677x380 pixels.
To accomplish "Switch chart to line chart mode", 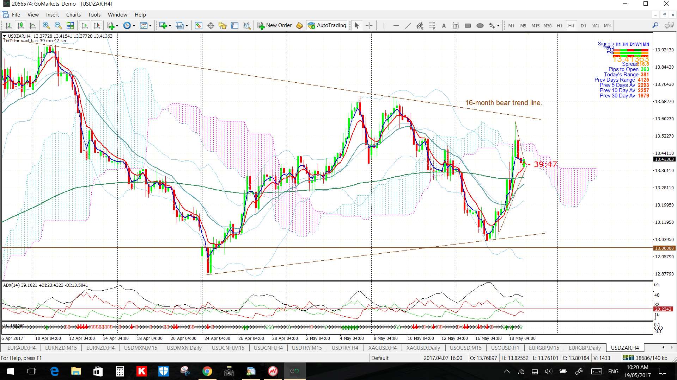I will (33, 25).
